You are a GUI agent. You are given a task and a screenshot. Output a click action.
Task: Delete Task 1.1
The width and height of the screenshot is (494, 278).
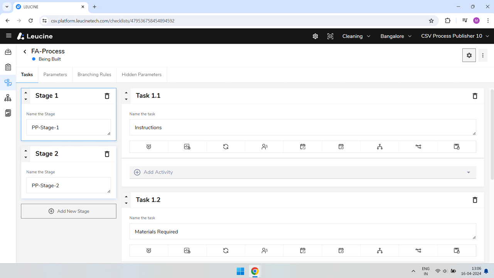click(475, 96)
